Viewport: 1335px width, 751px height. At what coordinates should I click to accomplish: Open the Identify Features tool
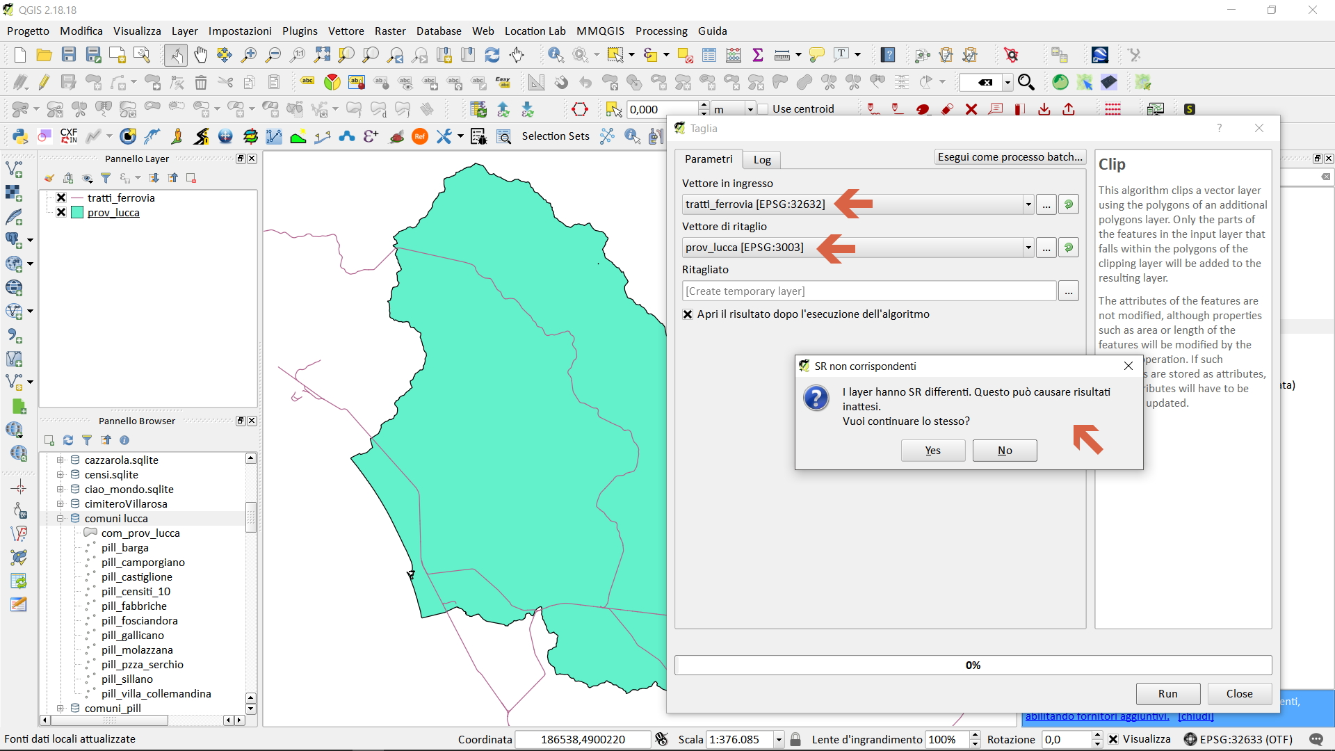(556, 55)
